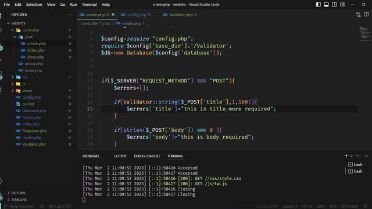The image size is (372, 209).
Task: Open terminal panel more actions ellipsis
Action: pos(359,156)
